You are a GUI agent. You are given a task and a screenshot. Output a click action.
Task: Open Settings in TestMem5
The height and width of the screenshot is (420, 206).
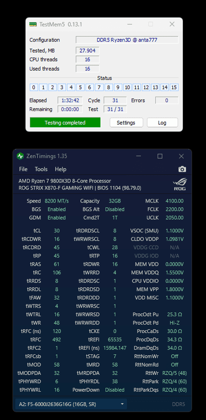coord(126,122)
